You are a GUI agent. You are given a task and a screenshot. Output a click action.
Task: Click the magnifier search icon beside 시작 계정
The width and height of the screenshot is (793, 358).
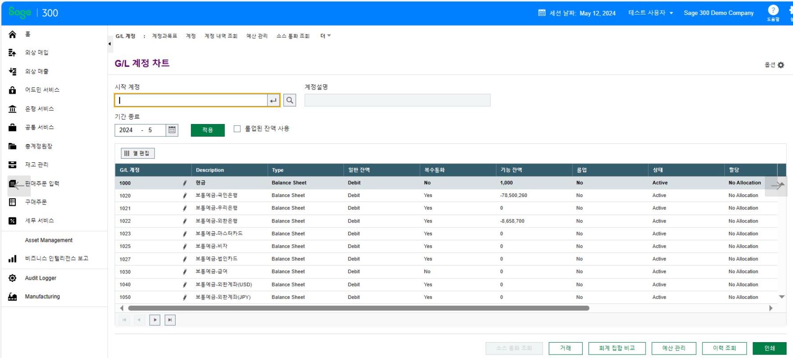[x=290, y=100]
